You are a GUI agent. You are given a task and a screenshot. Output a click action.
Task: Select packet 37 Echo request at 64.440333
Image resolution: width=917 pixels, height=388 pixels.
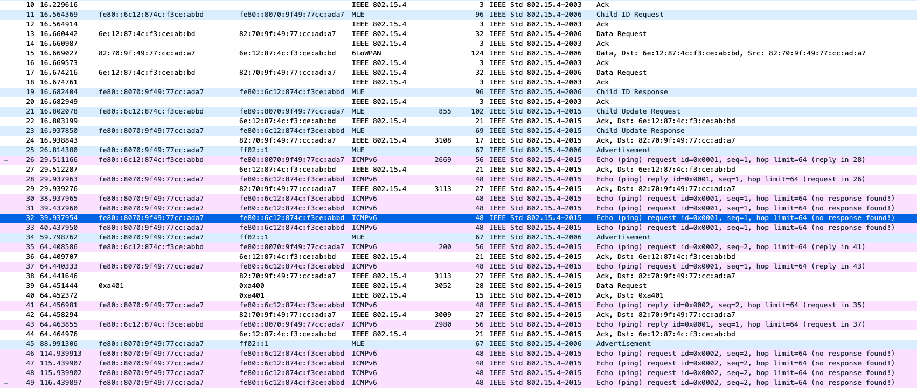click(459, 266)
